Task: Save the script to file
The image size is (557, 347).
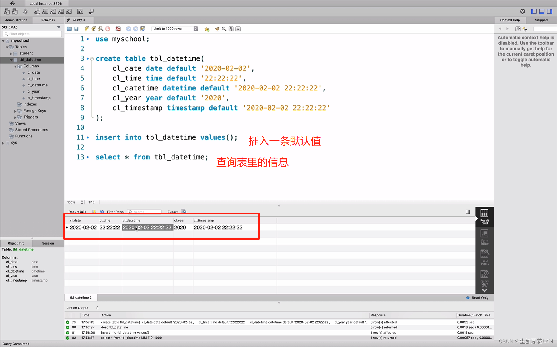Action: tap(76, 29)
